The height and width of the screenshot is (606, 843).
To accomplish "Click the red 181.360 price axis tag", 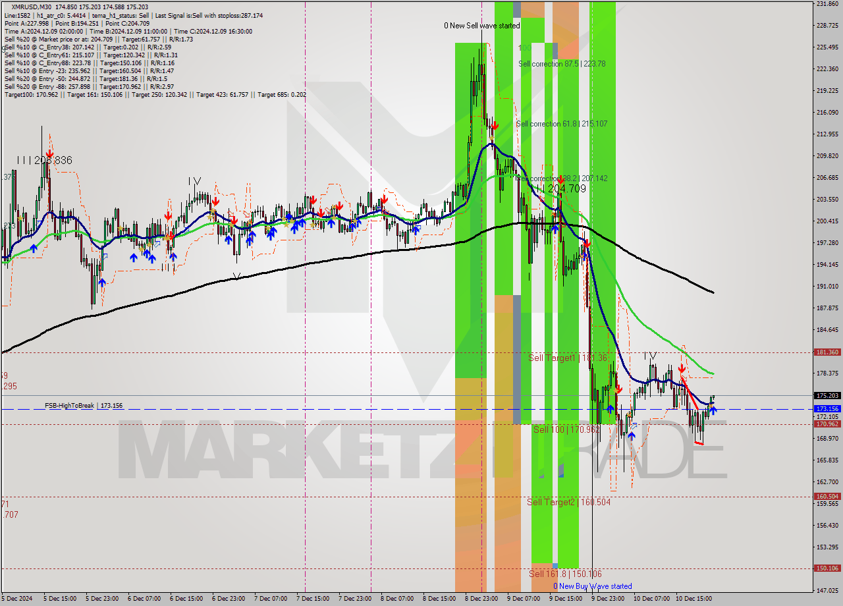I will tap(827, 352).
